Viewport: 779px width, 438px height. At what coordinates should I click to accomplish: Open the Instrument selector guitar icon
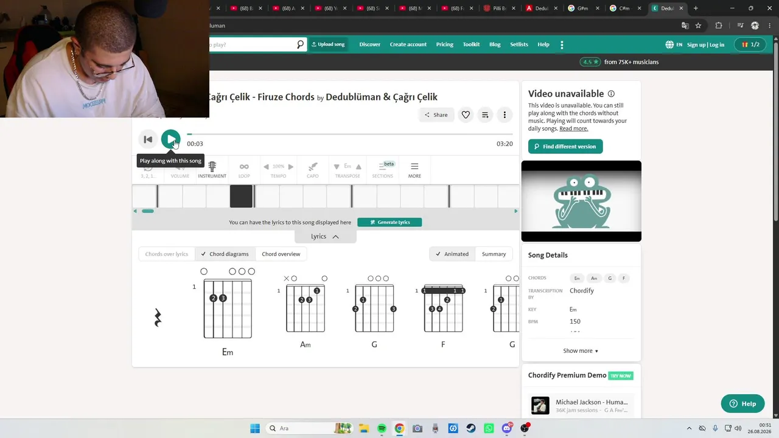(212, 169)
